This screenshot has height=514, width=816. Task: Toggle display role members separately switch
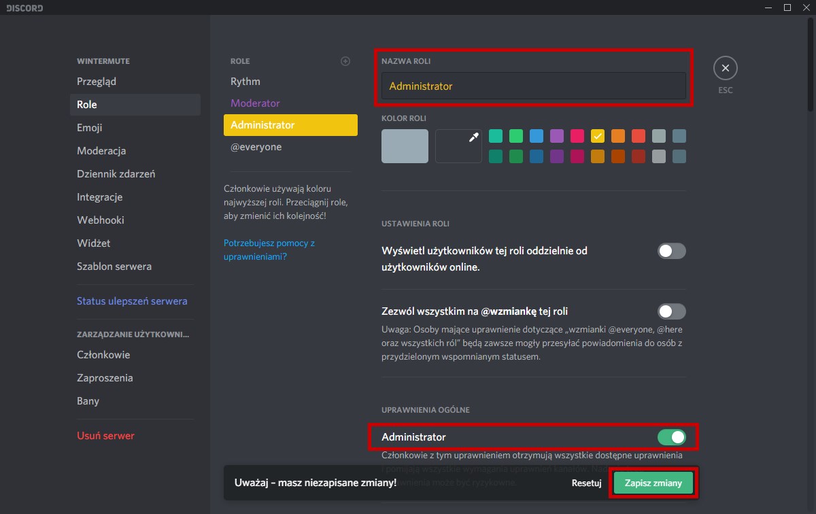coord(672,251)
